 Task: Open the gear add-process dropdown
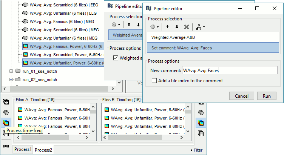(154, 27)
